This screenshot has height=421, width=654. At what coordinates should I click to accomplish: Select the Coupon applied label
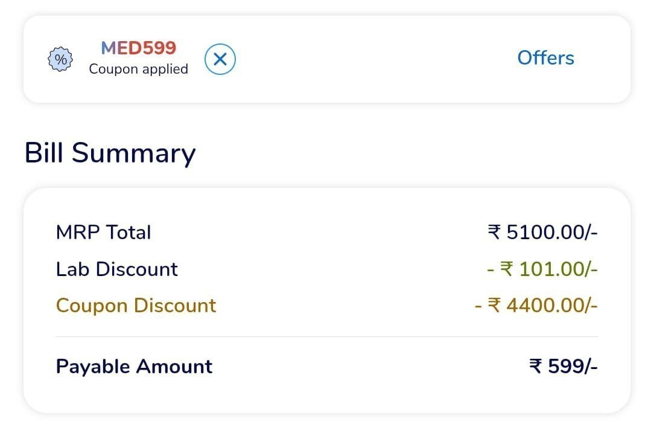point(138,69)
